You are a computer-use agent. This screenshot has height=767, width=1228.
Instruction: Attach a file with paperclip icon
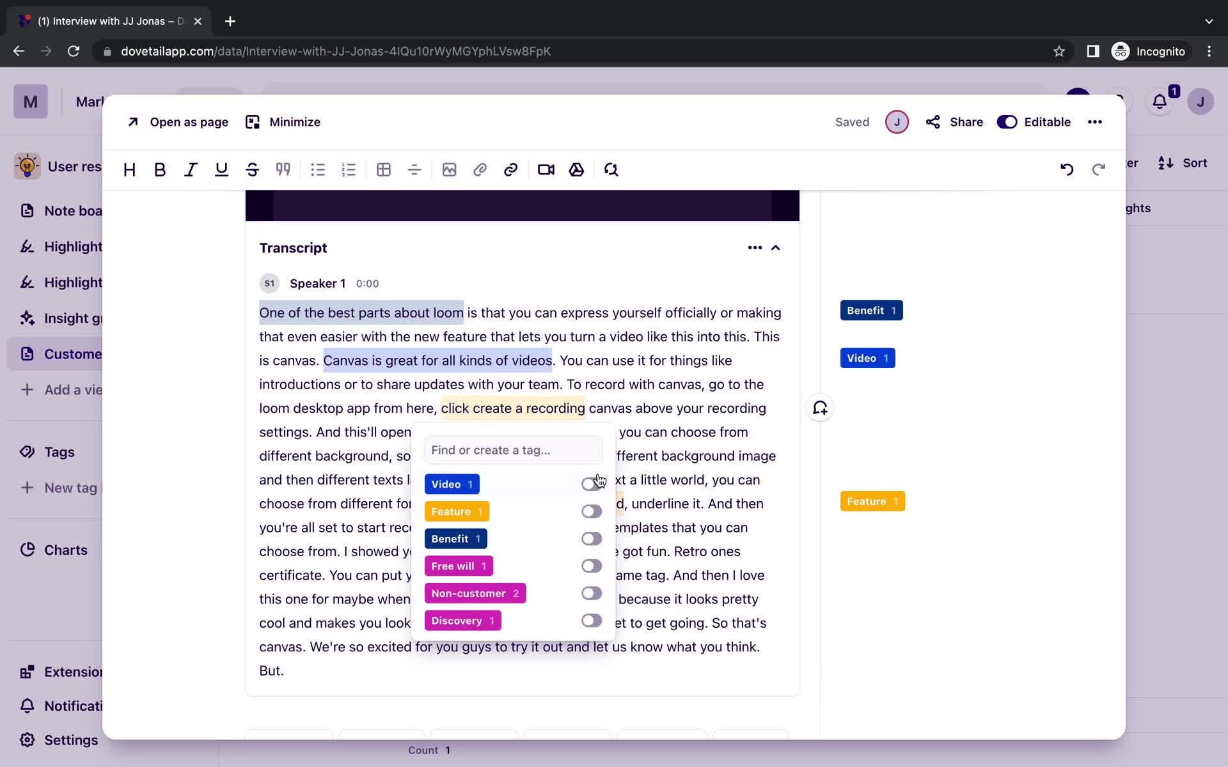(x=480, y=169)
